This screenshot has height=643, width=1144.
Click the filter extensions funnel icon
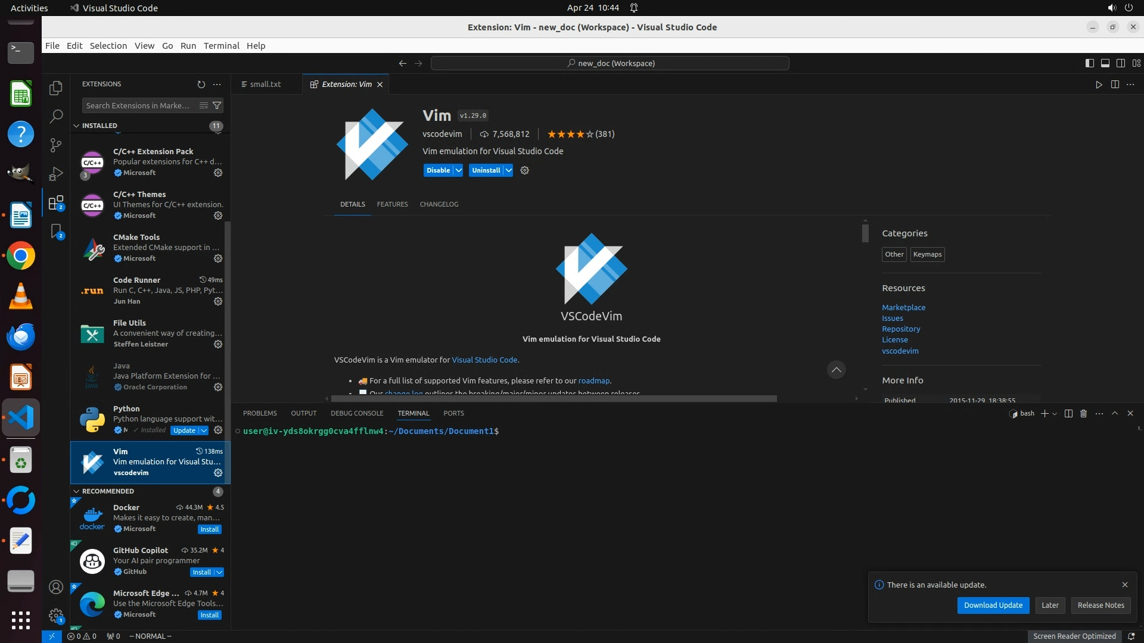[217, 105]
